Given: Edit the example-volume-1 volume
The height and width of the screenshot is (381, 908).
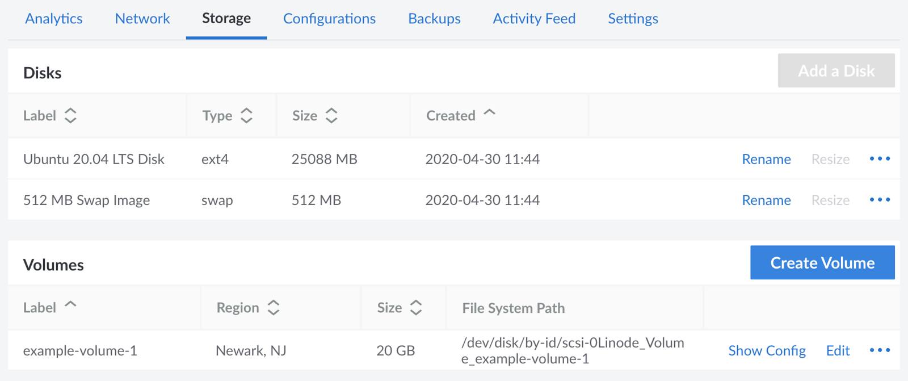Looking at the screenshot, I should click(x=838, y=351).
